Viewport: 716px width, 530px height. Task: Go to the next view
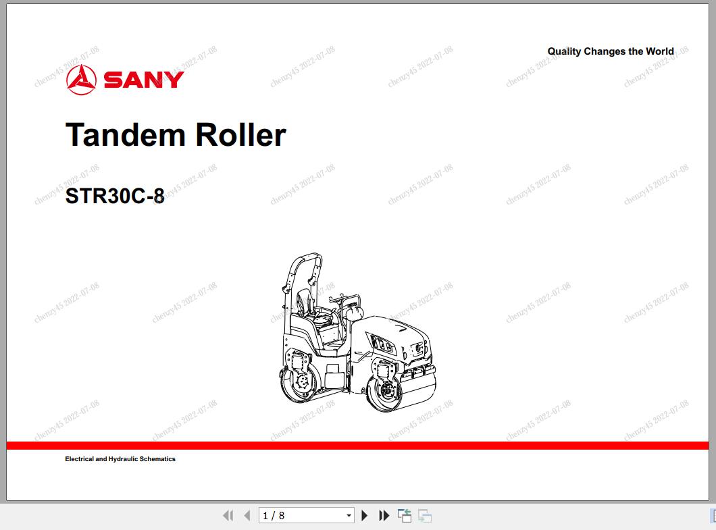pyautogui.click(x=425, y=515)
